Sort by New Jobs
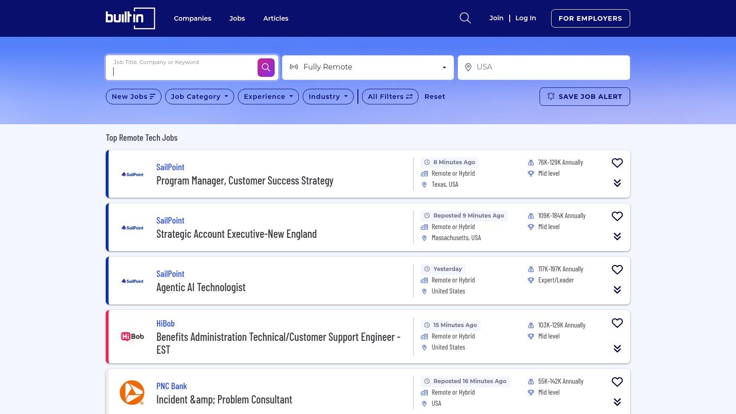Screen dimensions: 736x414 133,97
